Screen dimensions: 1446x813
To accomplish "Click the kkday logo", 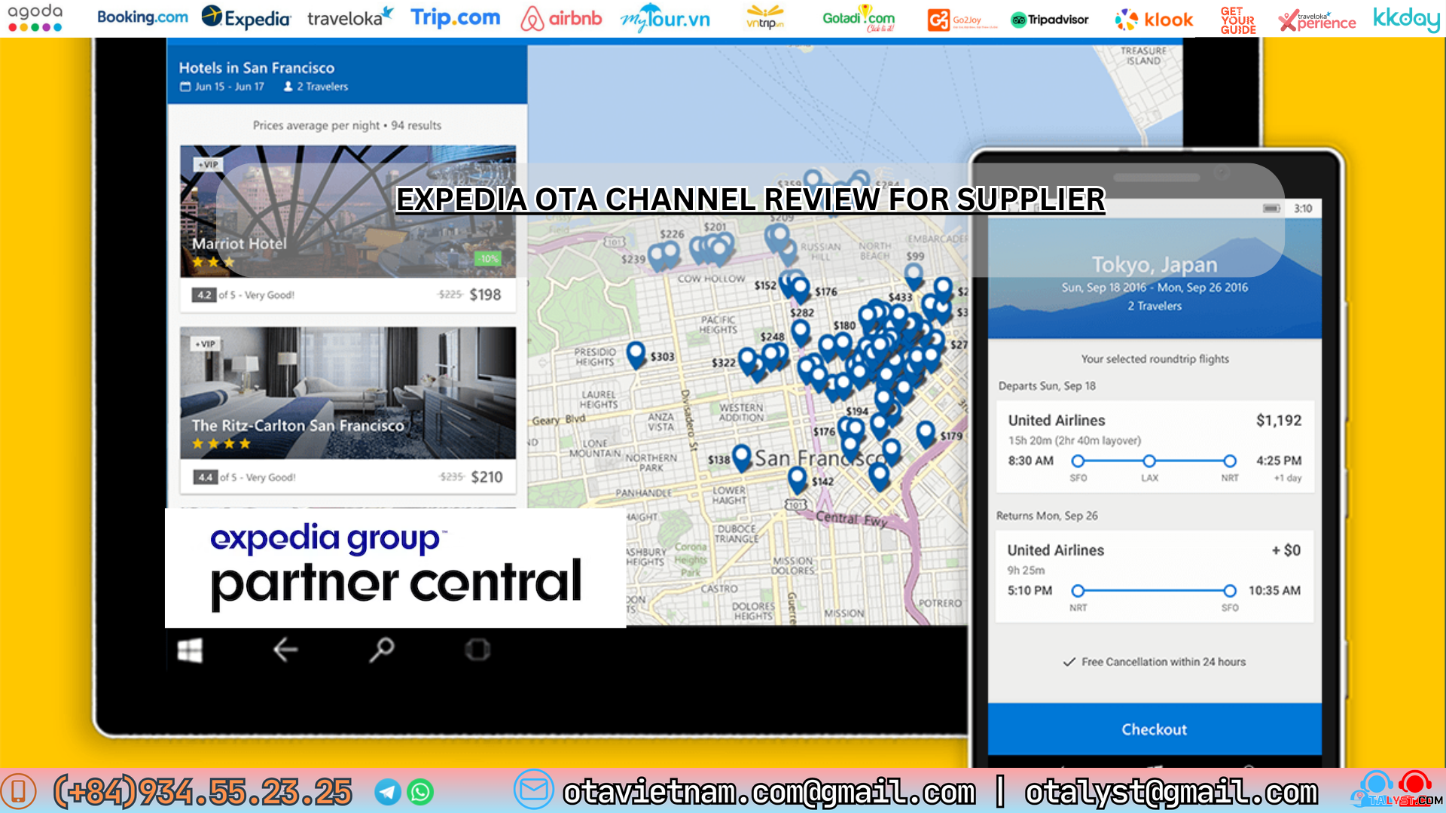I will click(x=1406, y=18).
